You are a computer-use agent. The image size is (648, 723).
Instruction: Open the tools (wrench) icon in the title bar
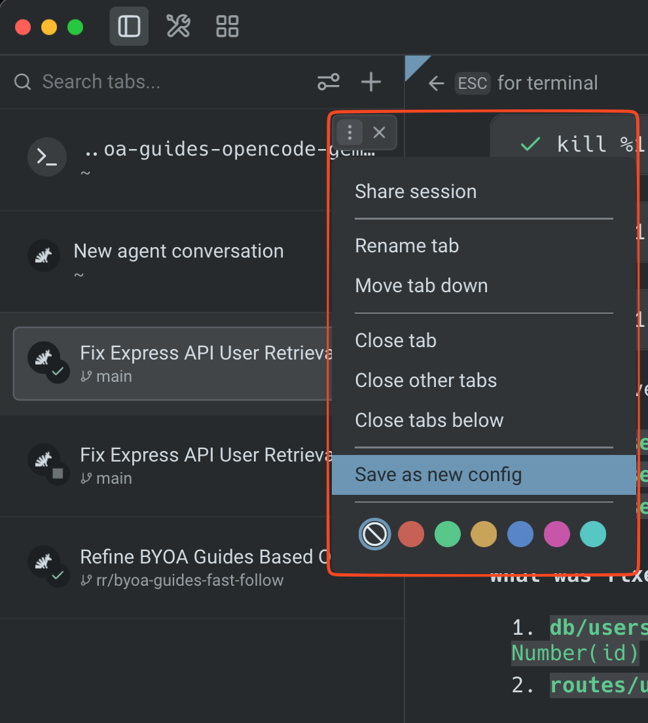[177, 26]
